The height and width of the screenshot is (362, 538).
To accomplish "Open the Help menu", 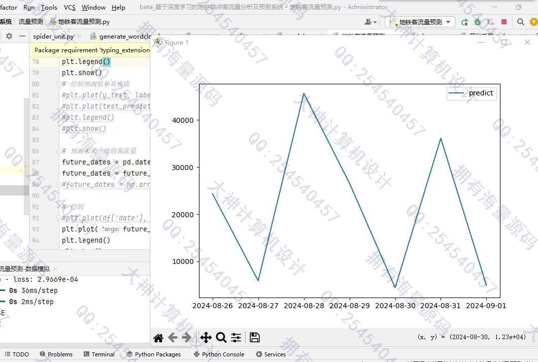I will click(118, 7).
